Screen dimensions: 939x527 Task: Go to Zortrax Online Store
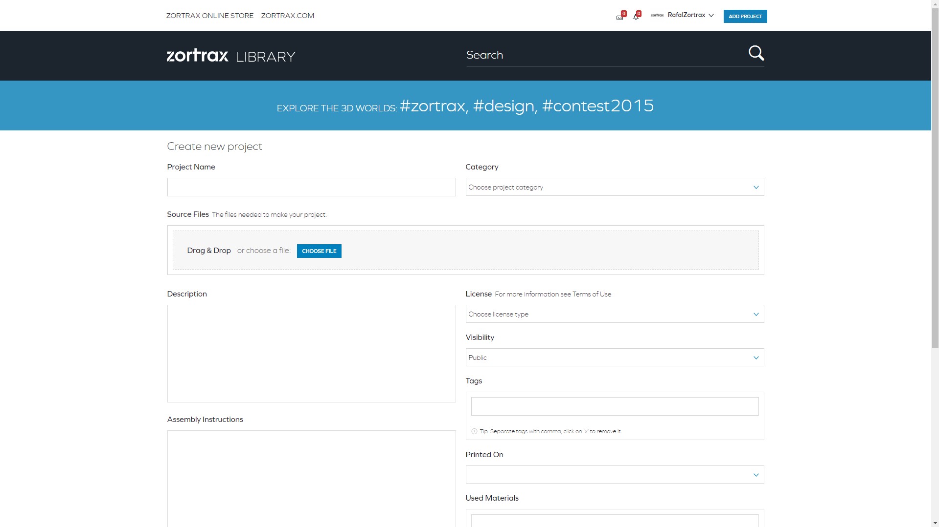click(x=209, y=16)
